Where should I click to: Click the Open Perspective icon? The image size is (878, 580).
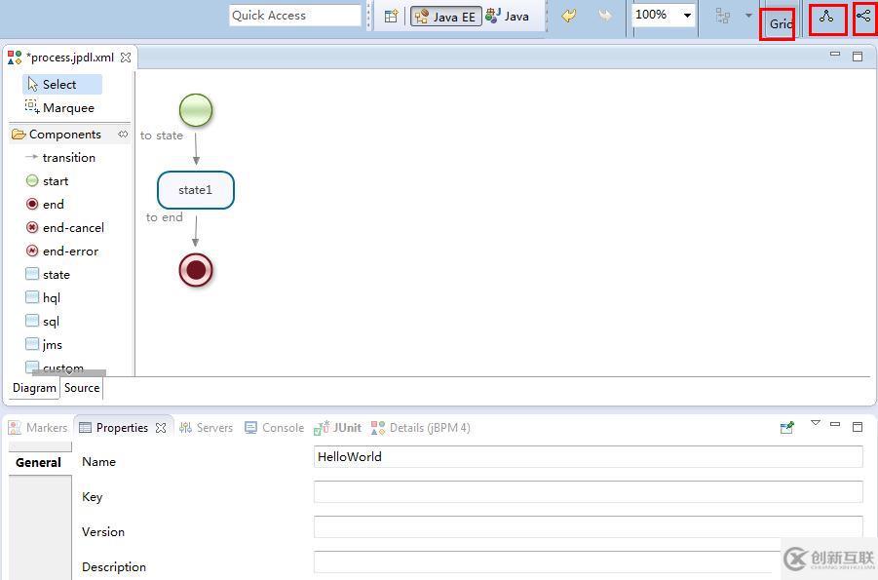coord(391,16)
